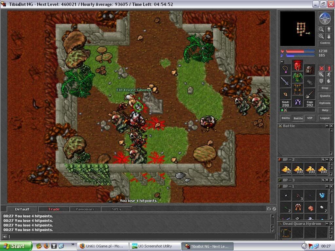
Task: Toggle chase opponent mode
Action: pos(328,75)
